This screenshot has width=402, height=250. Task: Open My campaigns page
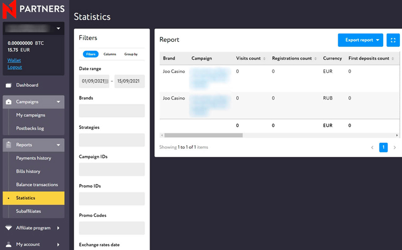coord(31,115)
